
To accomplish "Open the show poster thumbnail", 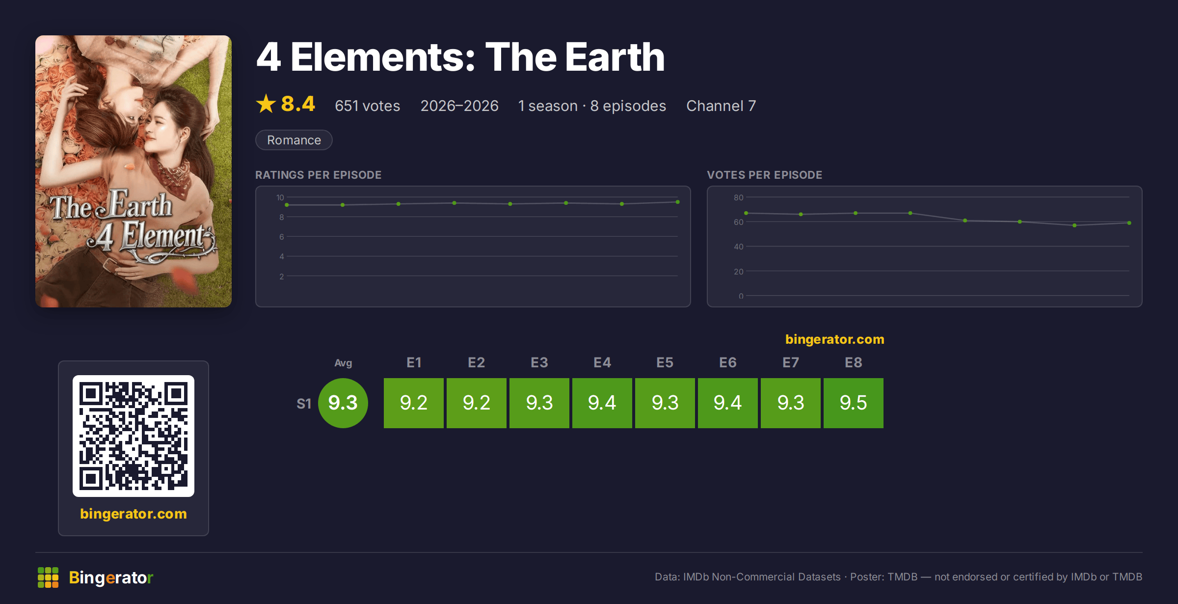I will click(x=134, y=171).
